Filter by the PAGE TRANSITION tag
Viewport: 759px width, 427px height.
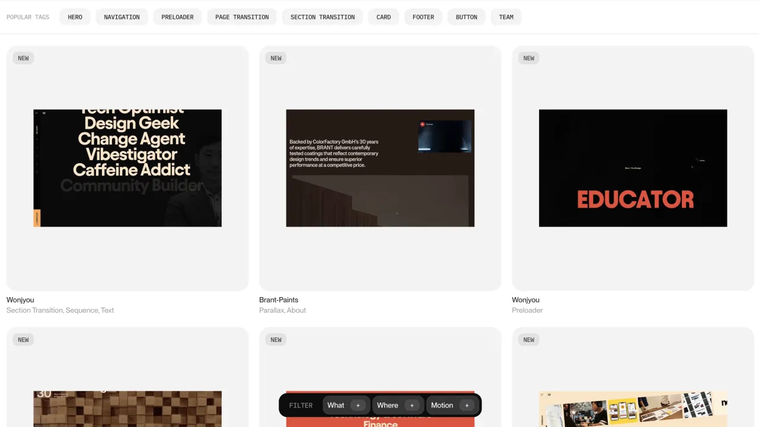242,17
